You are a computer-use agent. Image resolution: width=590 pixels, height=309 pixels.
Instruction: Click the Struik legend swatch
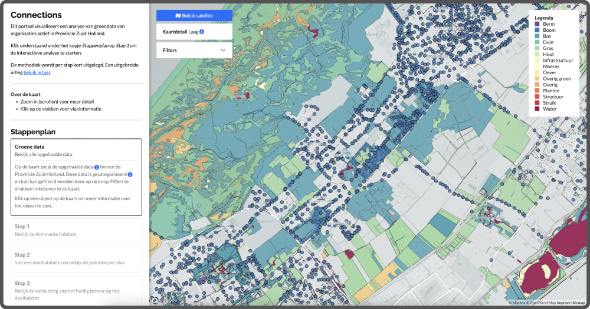point(537,102)
